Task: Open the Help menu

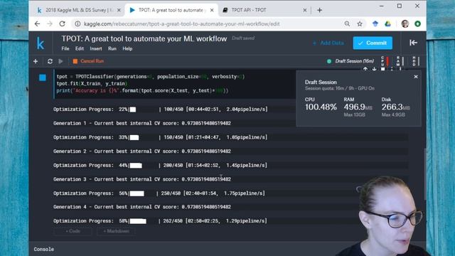Action: [127, 49]
